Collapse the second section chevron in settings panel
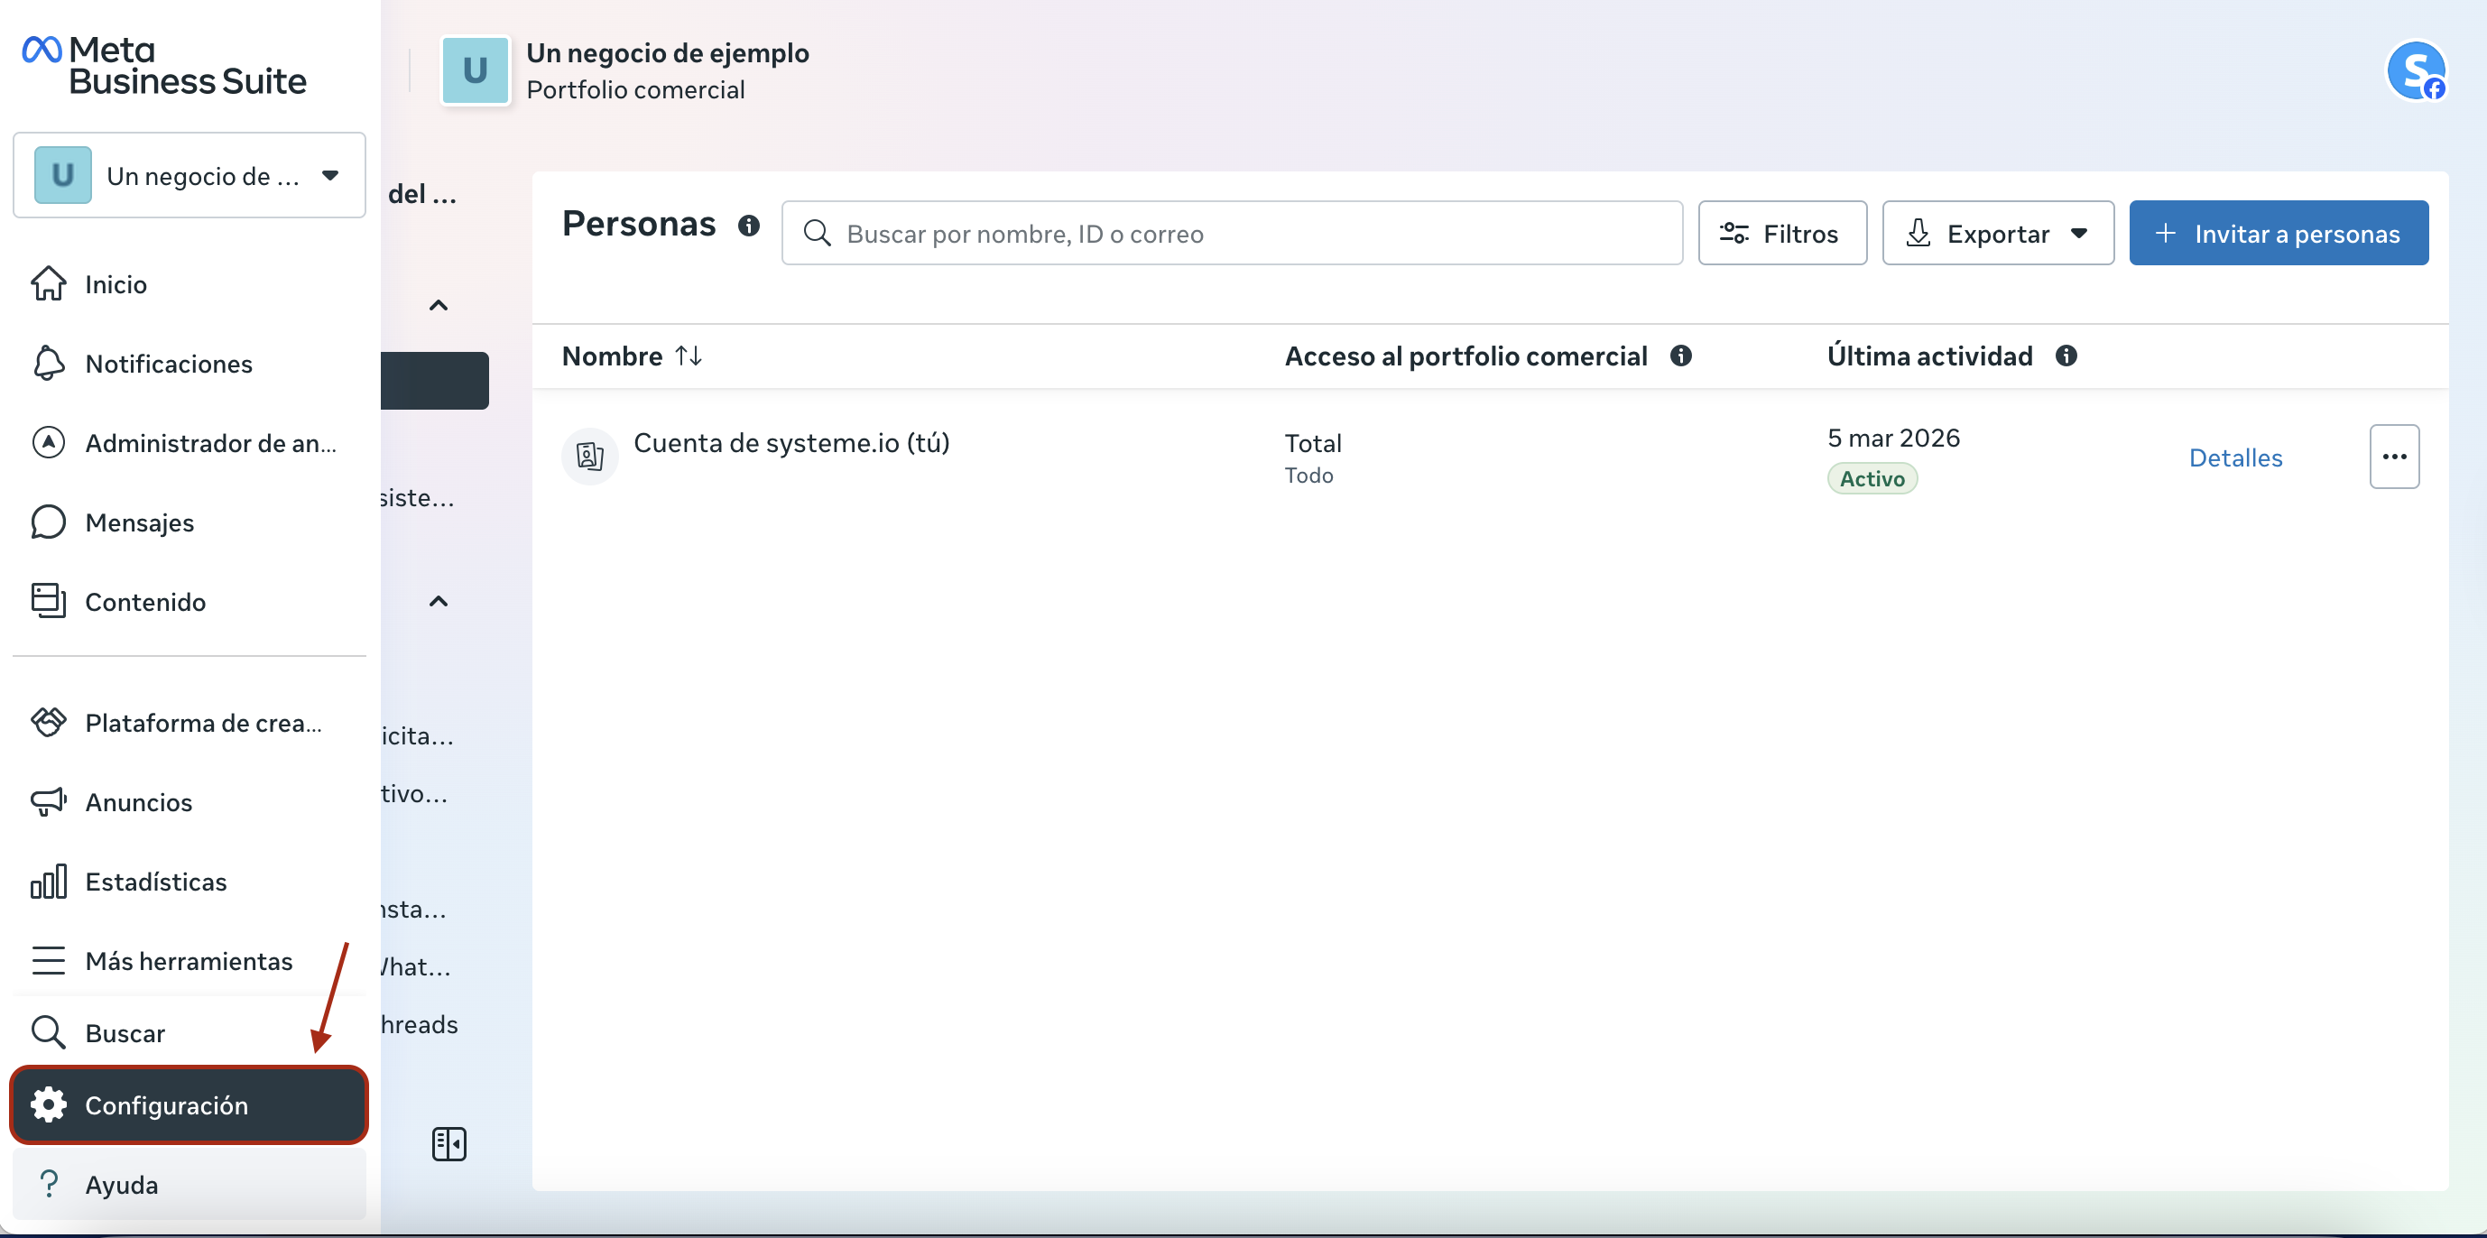Viewport: 2487px width, 1238px height. (439, 602)
